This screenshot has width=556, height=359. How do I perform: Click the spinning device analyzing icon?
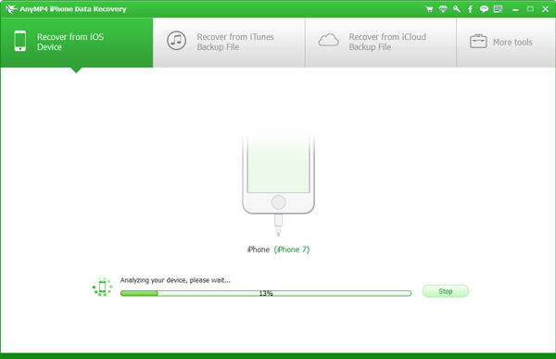click(x=102, y=287)
